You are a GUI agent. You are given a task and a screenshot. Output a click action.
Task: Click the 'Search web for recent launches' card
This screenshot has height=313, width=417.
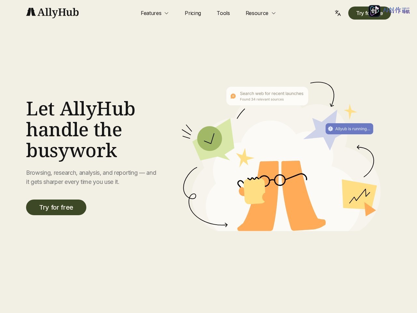click(x=267, y=96)
